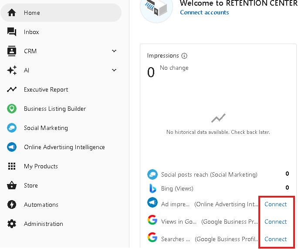
Task: Connect Ad impressions from Online Advertising Intelligence
Action: [x=275, y=204]
